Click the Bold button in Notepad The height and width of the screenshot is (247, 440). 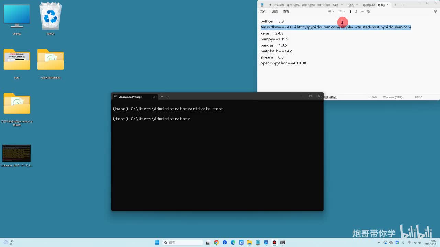pyautogui.click(x=350, y=12)
